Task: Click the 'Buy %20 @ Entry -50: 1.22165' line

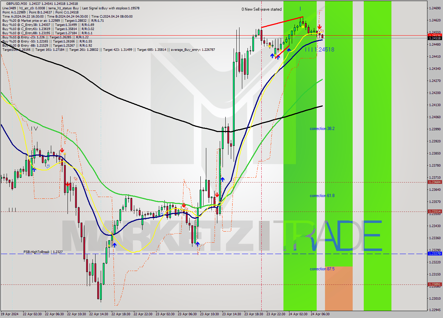Action: [x=47, y=41]
